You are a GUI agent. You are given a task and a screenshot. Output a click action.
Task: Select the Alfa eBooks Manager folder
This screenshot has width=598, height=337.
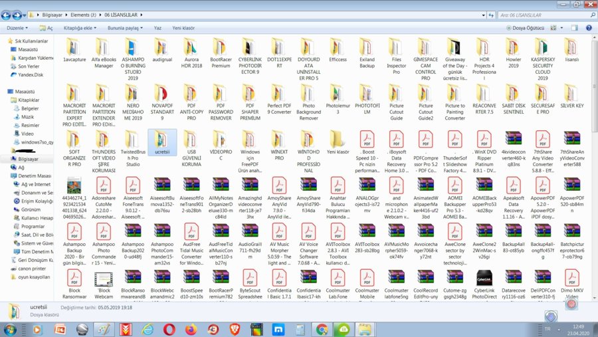104,53
